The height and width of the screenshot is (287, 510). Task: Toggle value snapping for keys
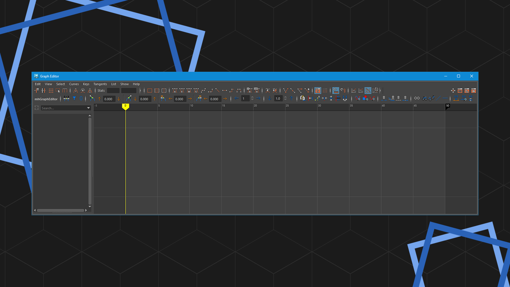pos(343,90)
